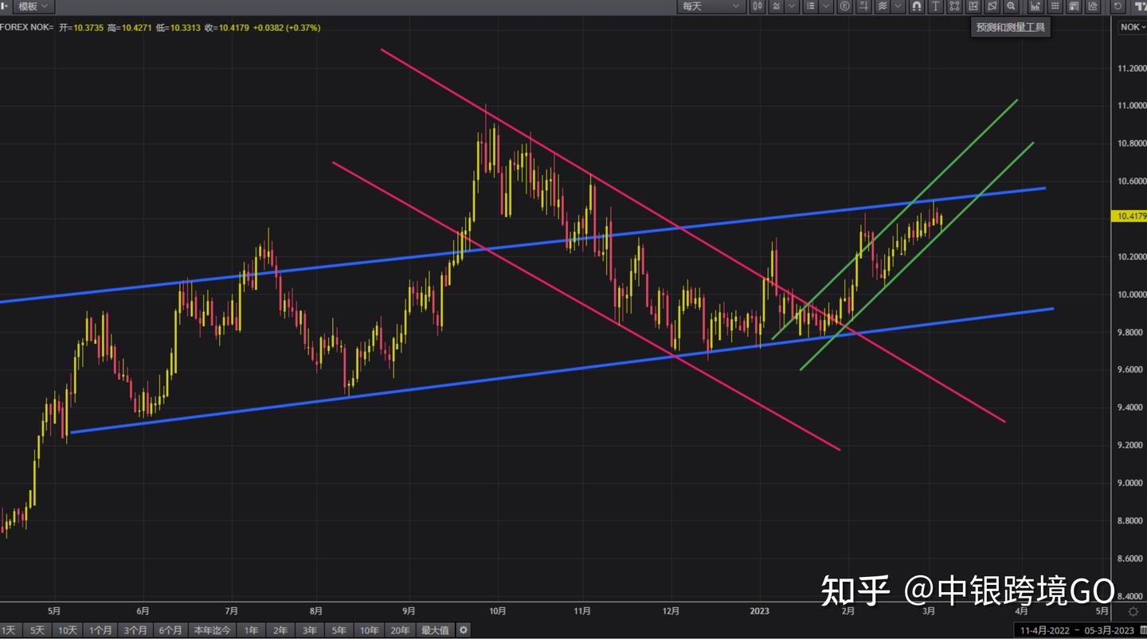Click the date range 11-4月-2022 – 05-3月-2023

coord(1076,631)
